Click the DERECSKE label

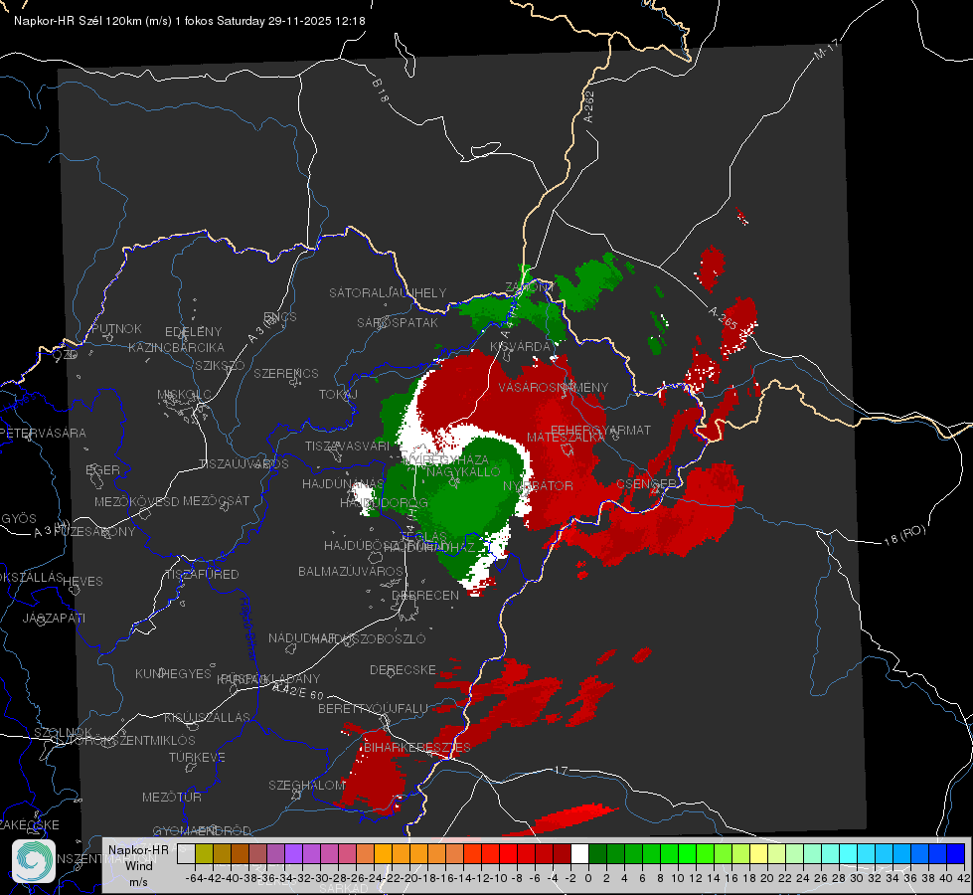coord(403,669)
